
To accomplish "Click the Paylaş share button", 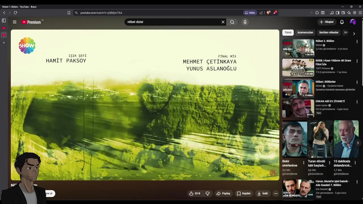I will [x=223, y=194].
